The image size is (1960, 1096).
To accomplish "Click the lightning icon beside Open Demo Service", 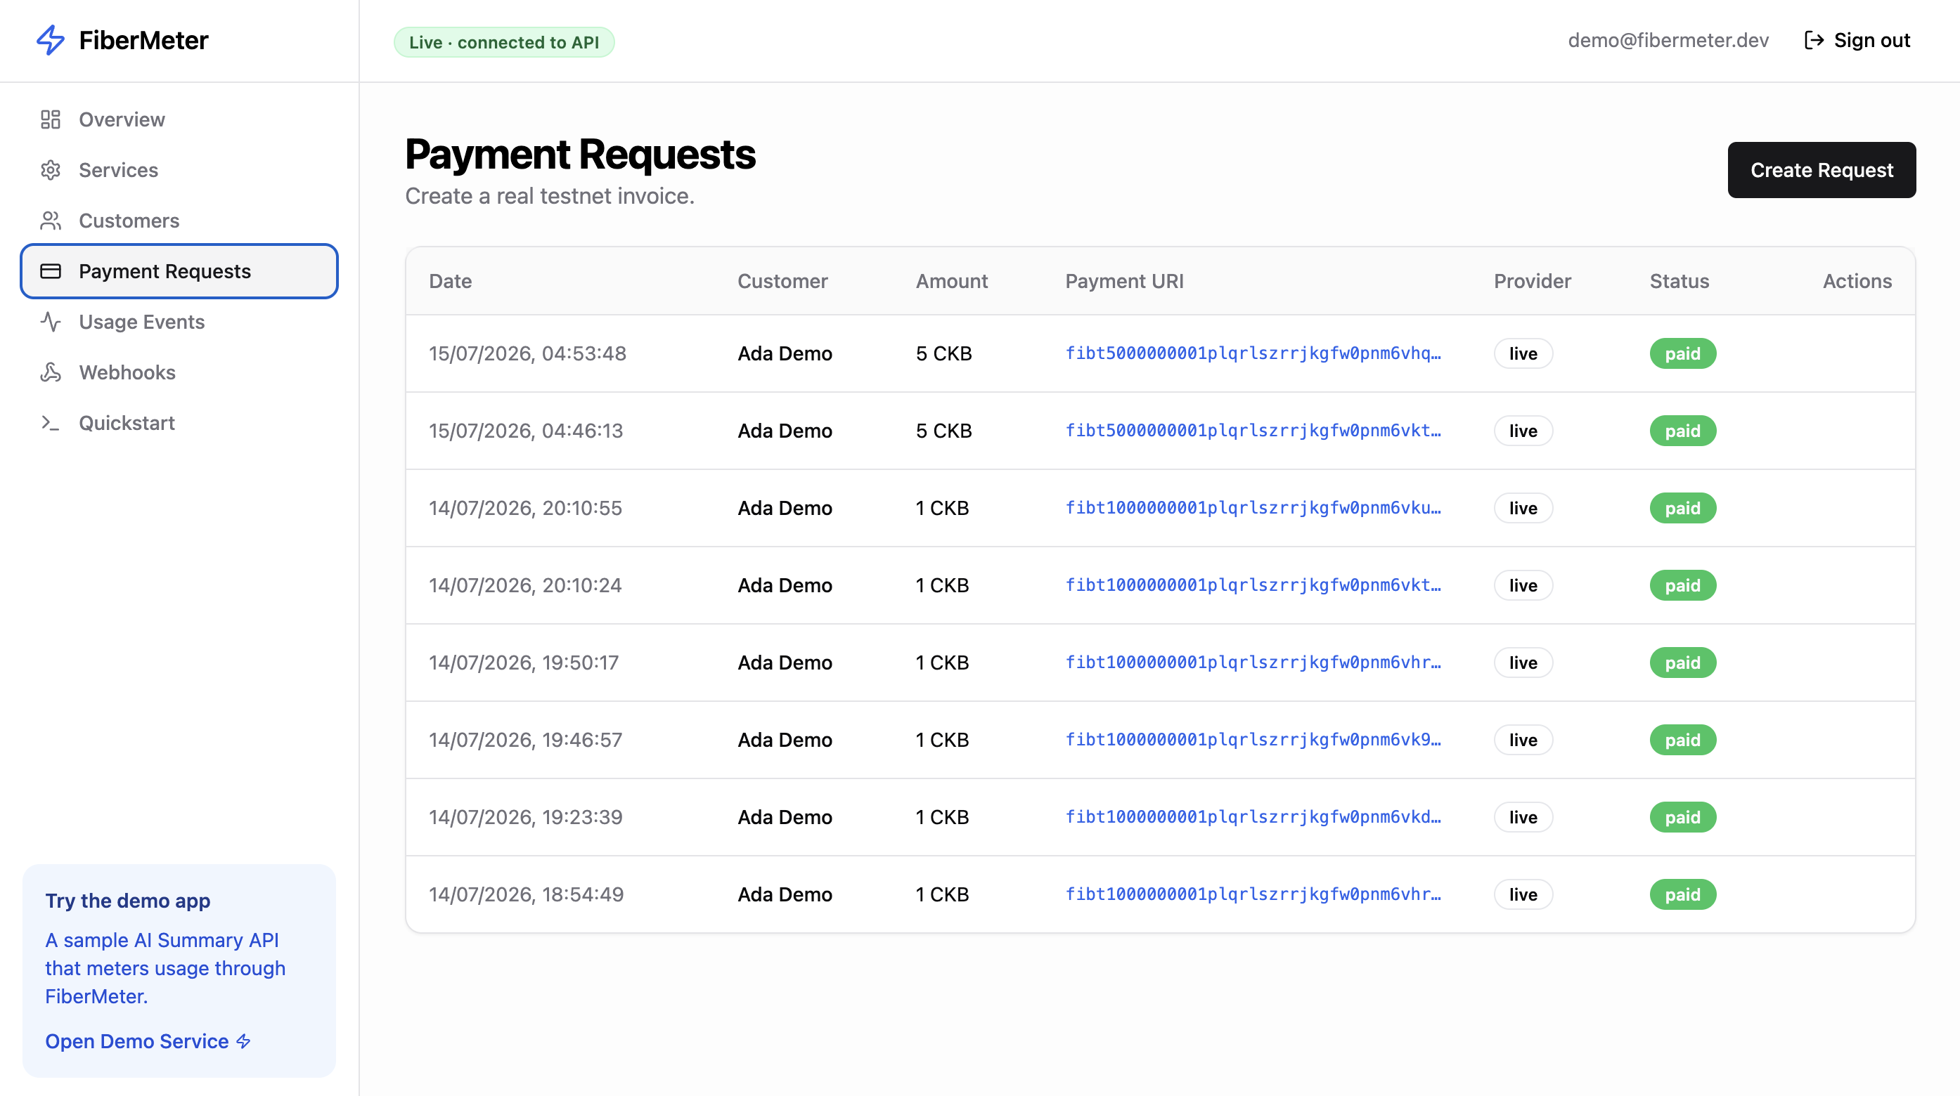I will pyautogui.click(x=243, y=1041).
